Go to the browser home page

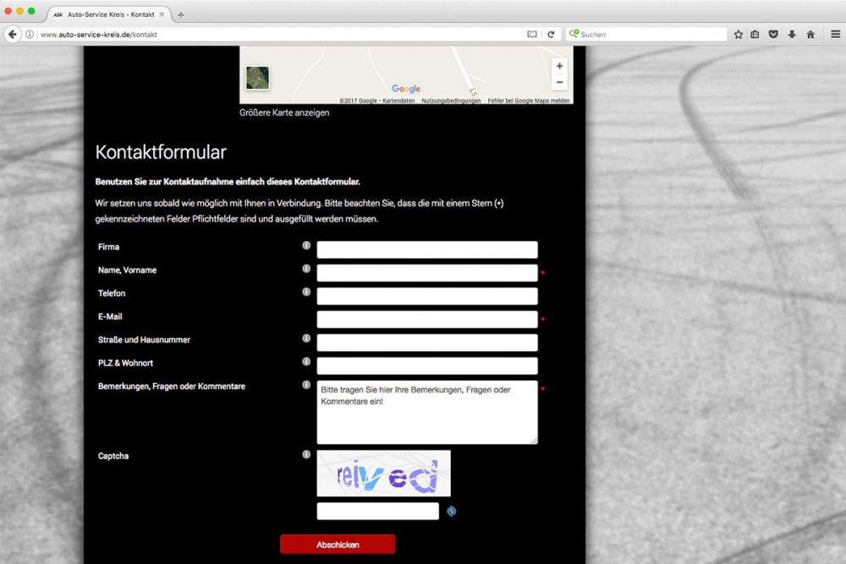pyautogui.click(x=810, y=35)
